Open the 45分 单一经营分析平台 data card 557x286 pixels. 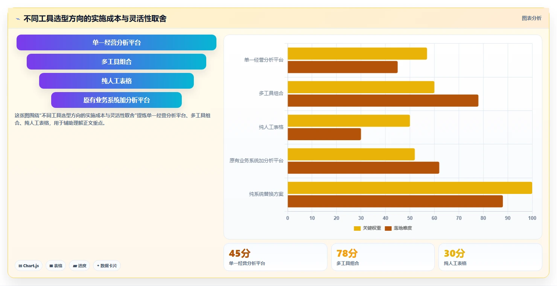tap(275, 257)
